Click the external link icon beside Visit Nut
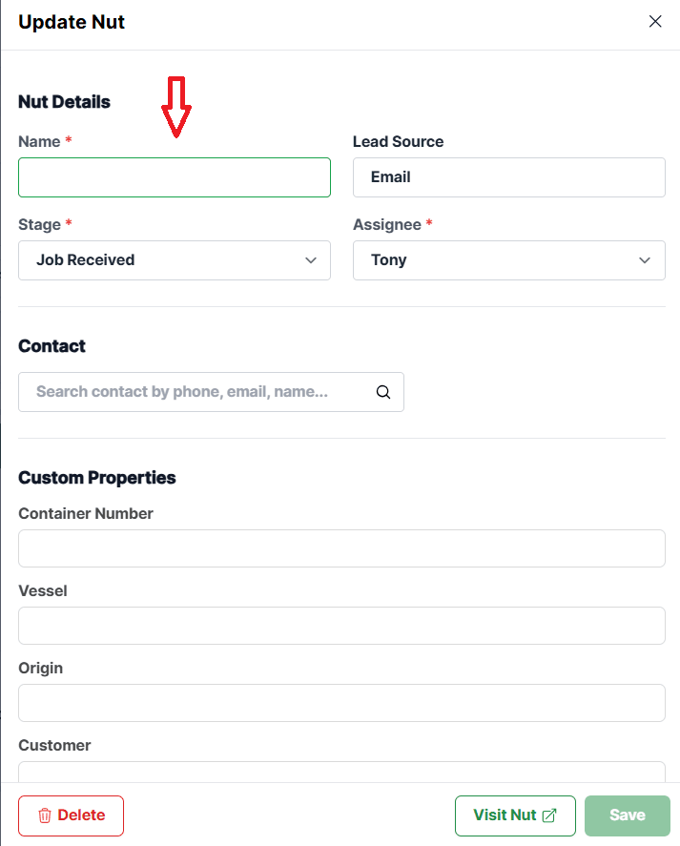The height and width of the screenshot is (846, 680). tap(548, 815)
